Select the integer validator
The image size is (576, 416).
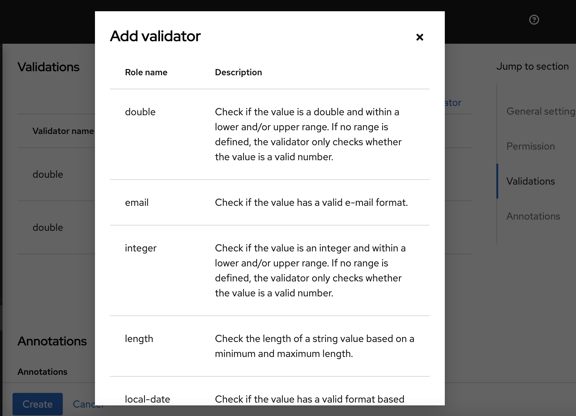[141, 248]
